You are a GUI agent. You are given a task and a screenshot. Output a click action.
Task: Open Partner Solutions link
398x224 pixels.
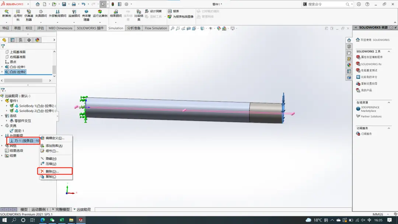(371, 116)
